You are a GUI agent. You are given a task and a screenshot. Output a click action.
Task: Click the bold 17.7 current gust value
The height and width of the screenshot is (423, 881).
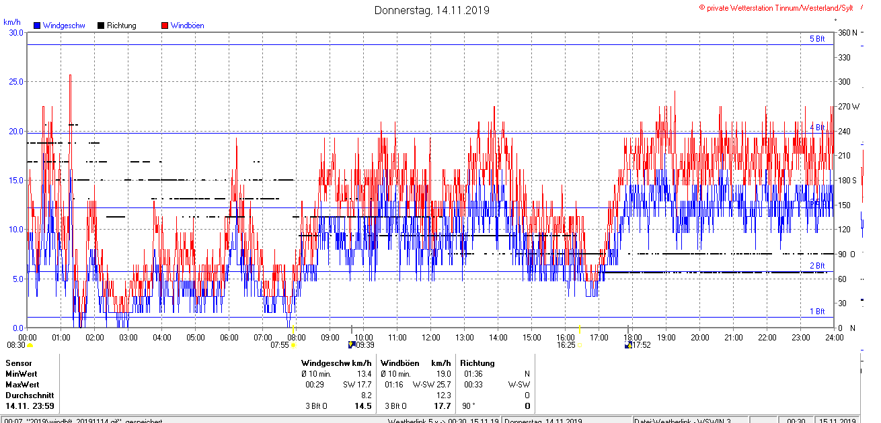[x=442, y=406]
